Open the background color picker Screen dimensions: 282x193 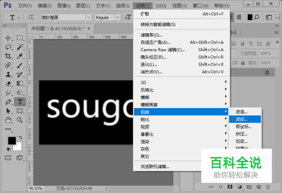[x=18, y=147]
